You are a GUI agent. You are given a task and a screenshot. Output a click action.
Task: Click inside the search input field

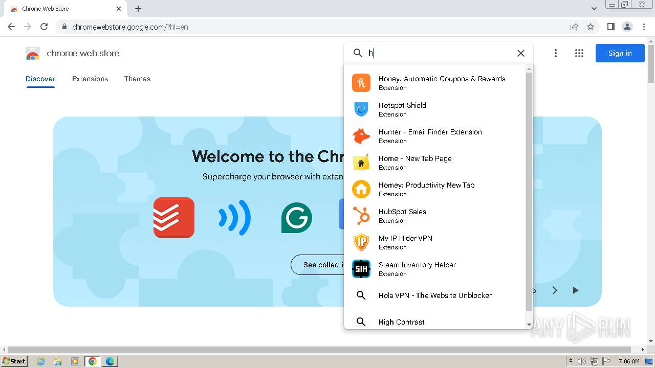tap(440, 53)
